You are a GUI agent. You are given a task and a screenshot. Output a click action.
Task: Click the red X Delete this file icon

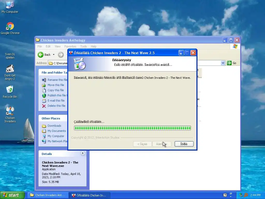pos(44,106)
